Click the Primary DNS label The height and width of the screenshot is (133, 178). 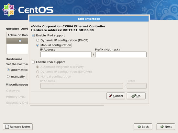[16, 97]
